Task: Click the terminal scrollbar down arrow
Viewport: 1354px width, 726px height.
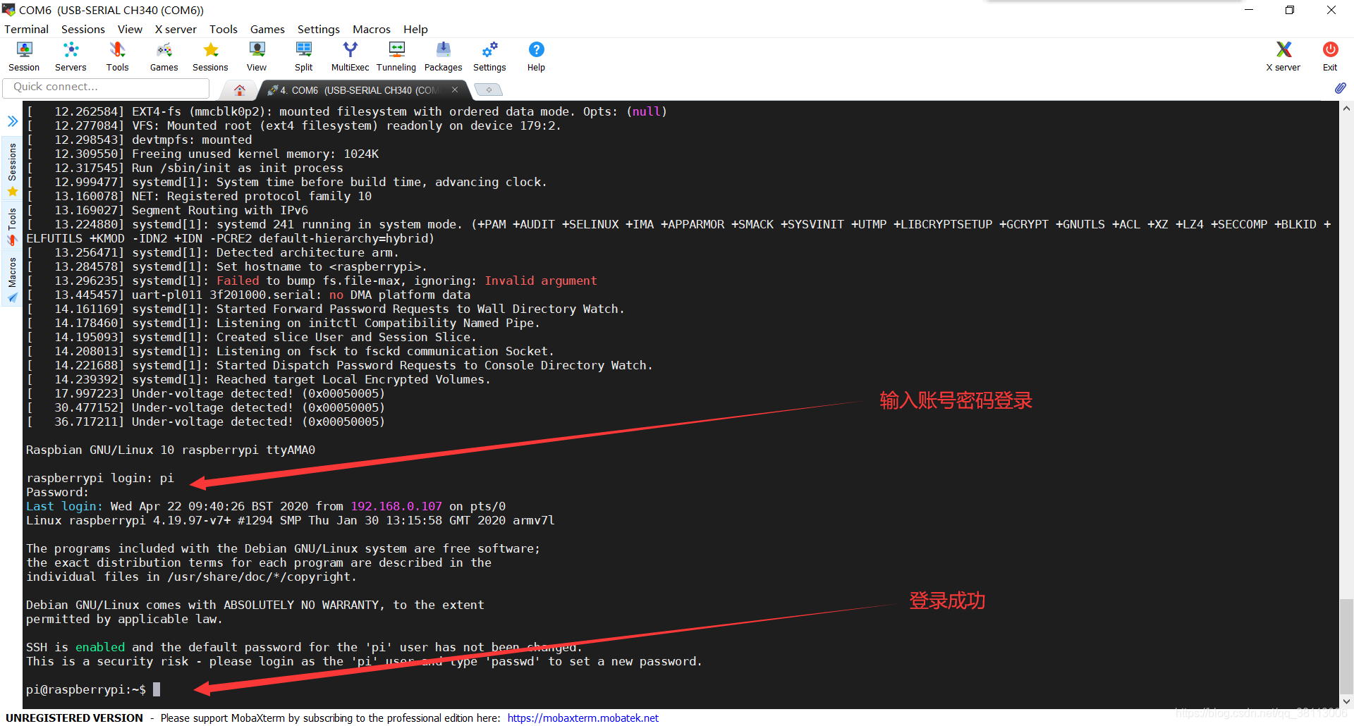Action: click(x=1346, y=701)
